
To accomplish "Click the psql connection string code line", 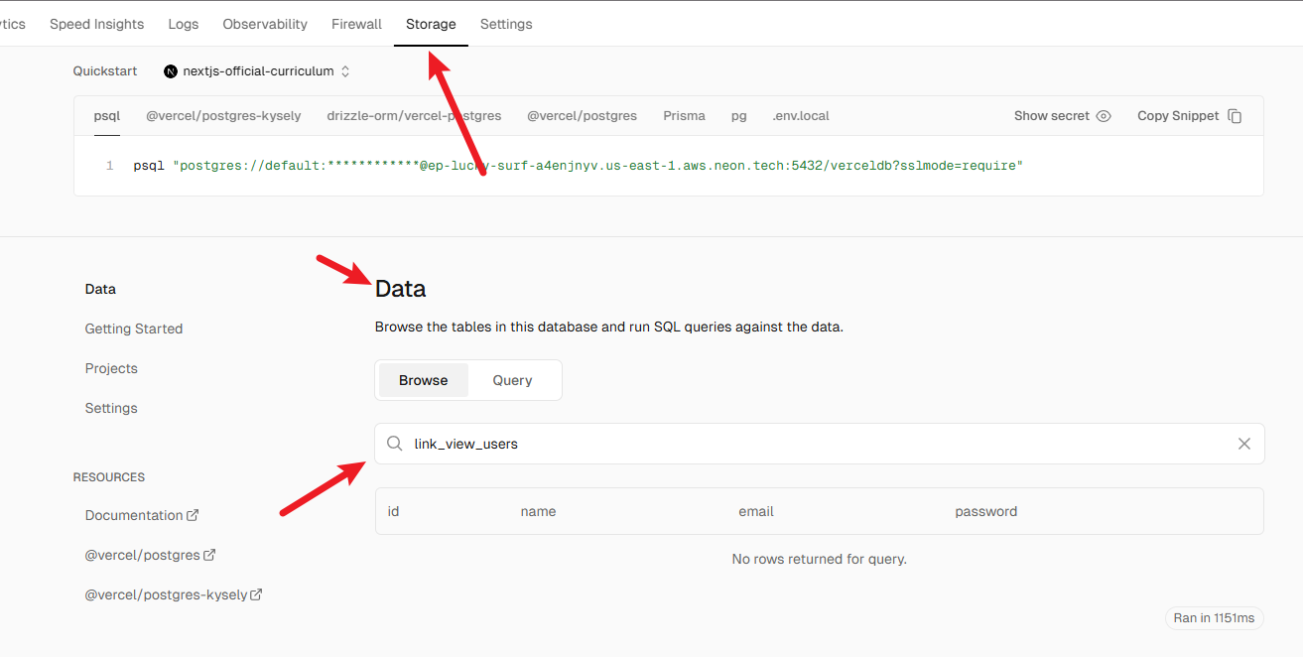I will click(x=578, y=166).
